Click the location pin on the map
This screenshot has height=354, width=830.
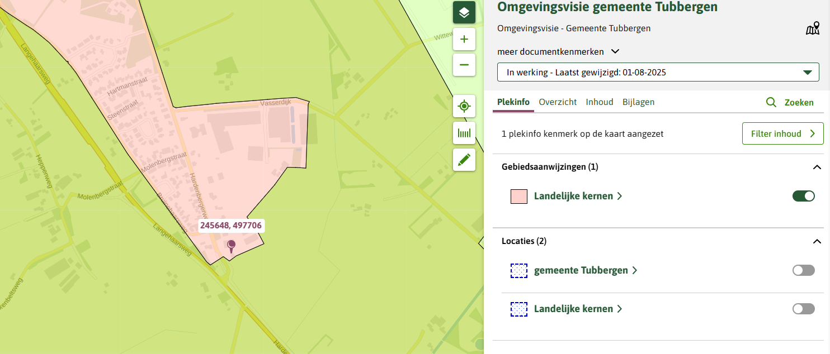point(231,246)
